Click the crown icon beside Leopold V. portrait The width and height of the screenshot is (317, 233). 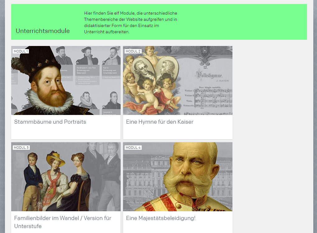pos(104,107)
